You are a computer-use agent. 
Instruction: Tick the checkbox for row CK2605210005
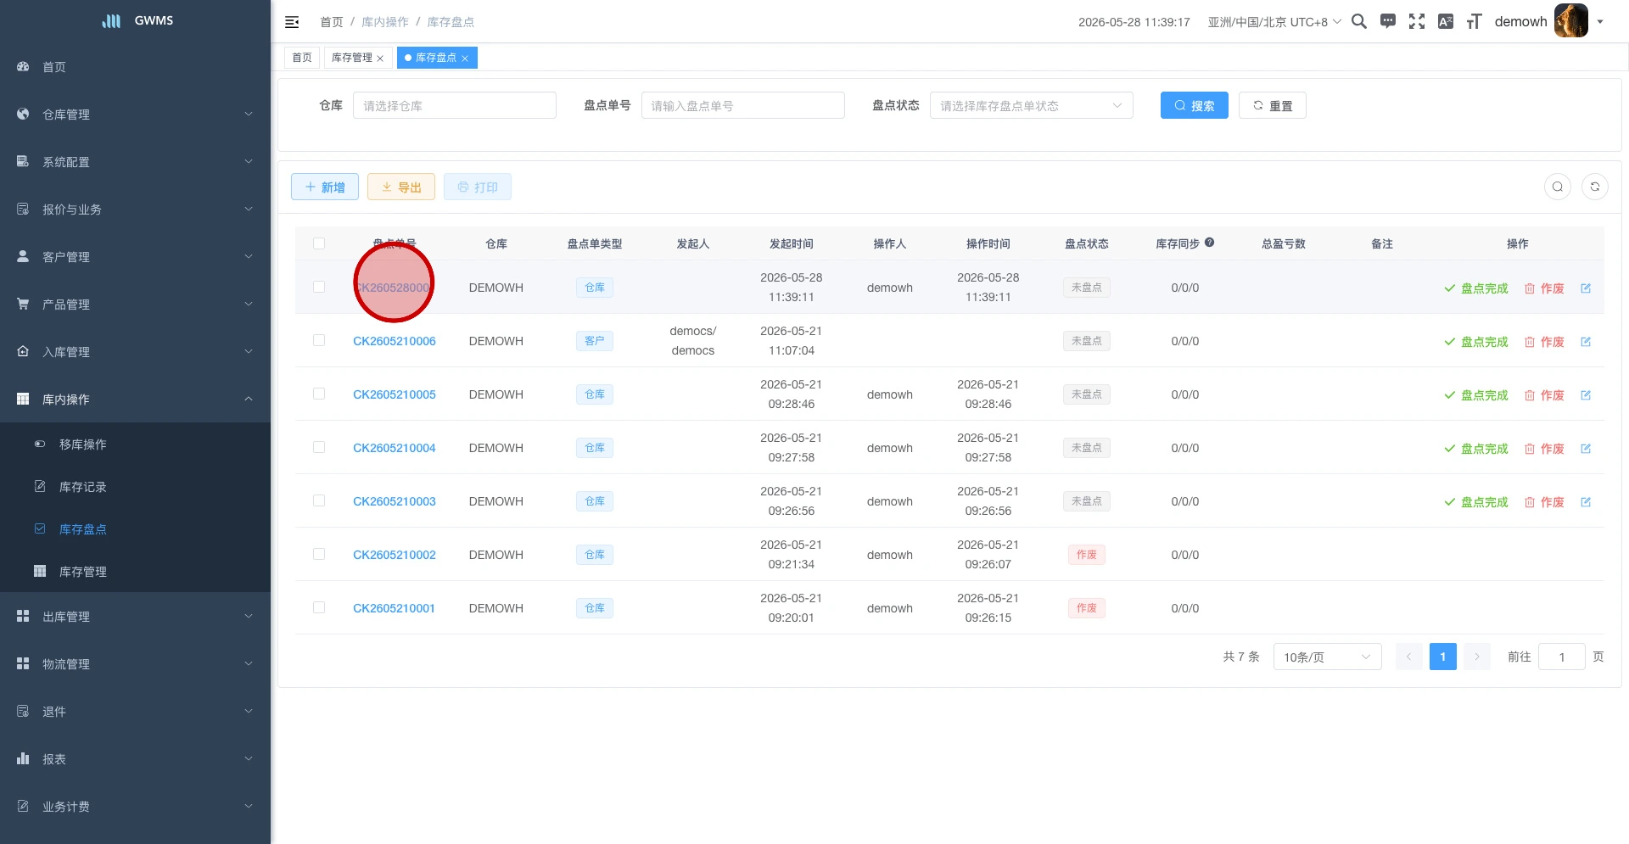[319, 394]
